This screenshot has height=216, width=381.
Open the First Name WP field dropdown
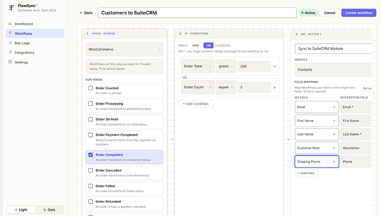[316, 121]
